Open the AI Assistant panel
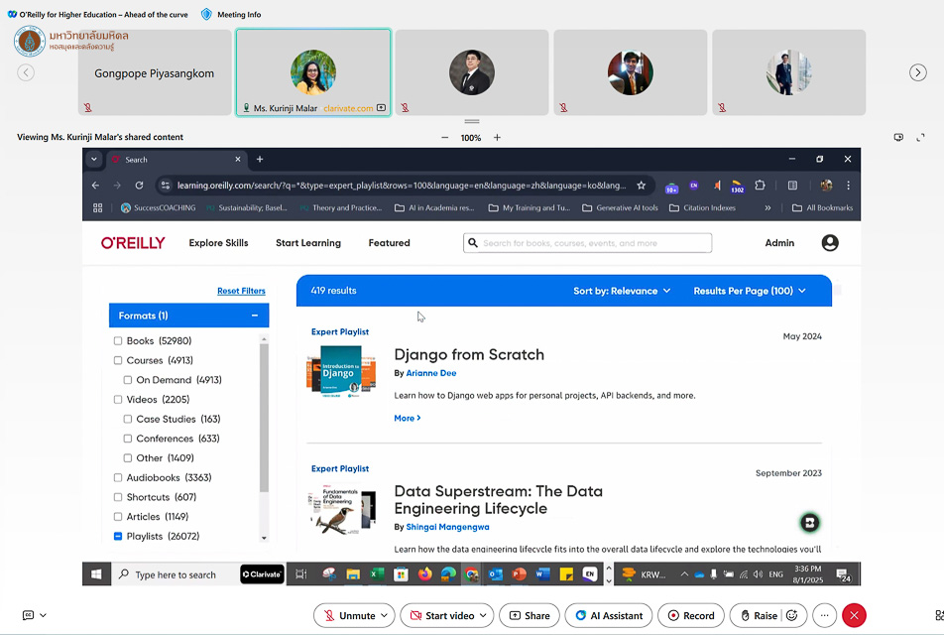This screenshot has width=944, height=635. point(607,615)
